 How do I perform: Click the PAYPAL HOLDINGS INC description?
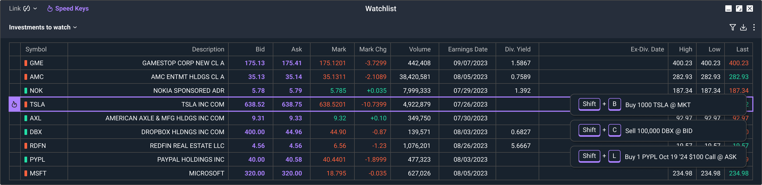191,160
